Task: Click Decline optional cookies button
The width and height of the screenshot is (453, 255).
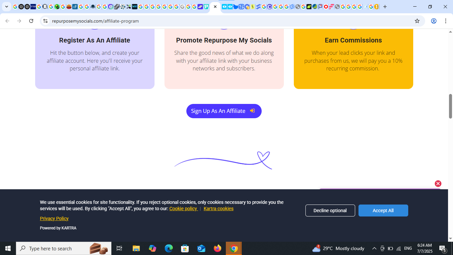Action: click(x=330, y=211)
